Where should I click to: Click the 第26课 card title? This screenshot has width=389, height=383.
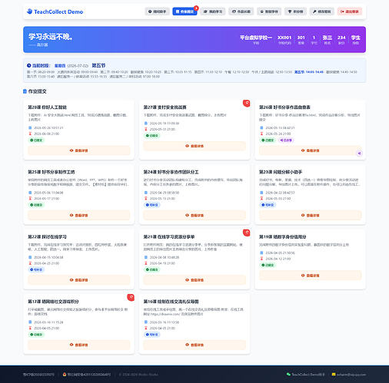(284, 107)
